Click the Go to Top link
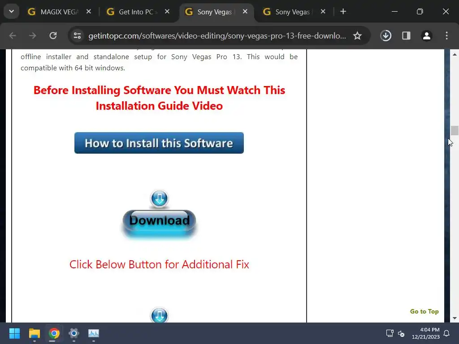This screenshot has height=344, width=459. tap(424, 312)
